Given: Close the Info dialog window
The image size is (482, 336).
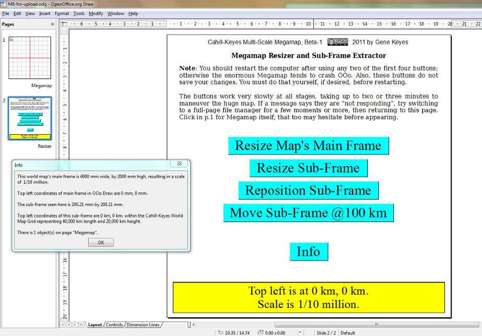Looking at the screenshot, I should [179, 164].
